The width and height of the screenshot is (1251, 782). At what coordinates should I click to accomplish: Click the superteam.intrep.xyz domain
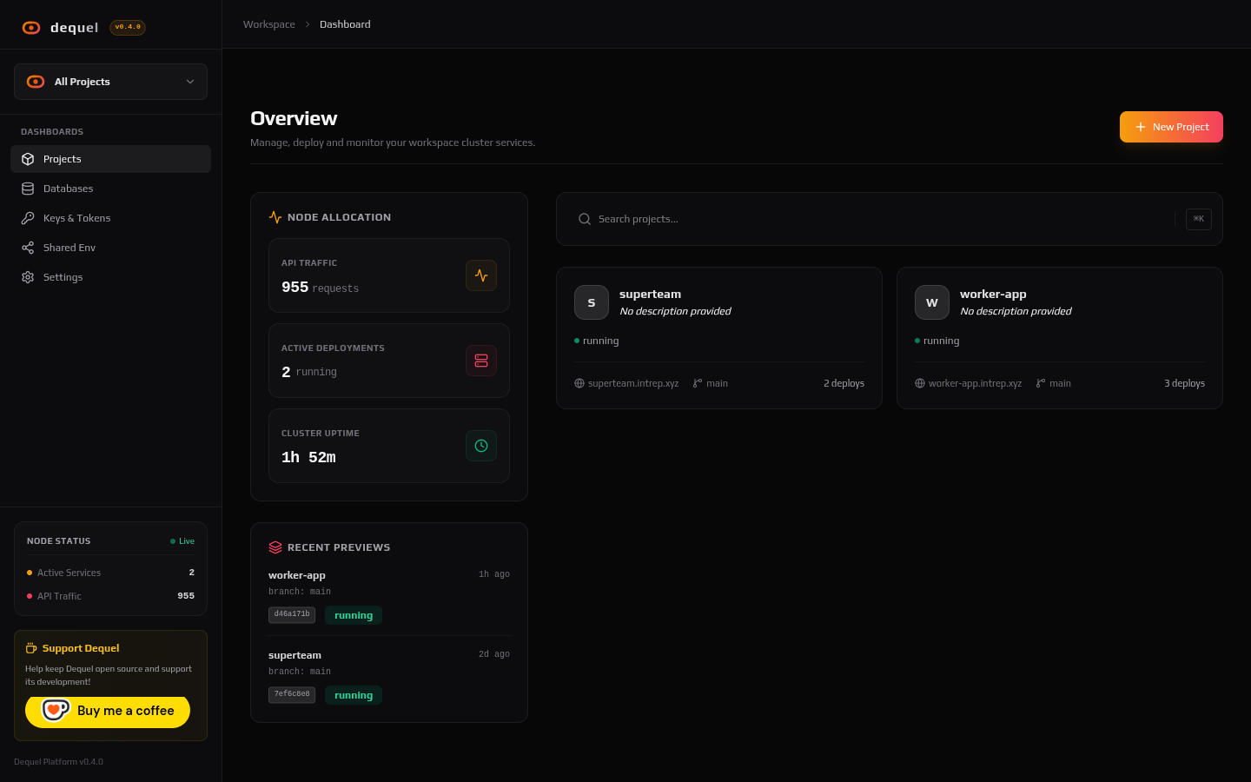click(633, 383)
